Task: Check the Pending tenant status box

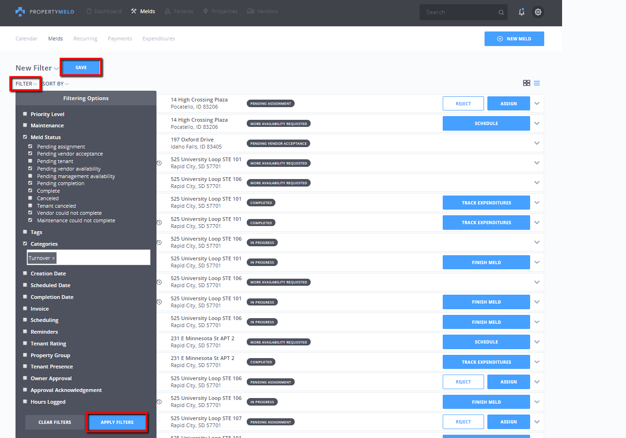Action: (31, 161)
